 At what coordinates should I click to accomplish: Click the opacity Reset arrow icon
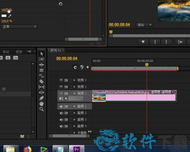[60, 4]
